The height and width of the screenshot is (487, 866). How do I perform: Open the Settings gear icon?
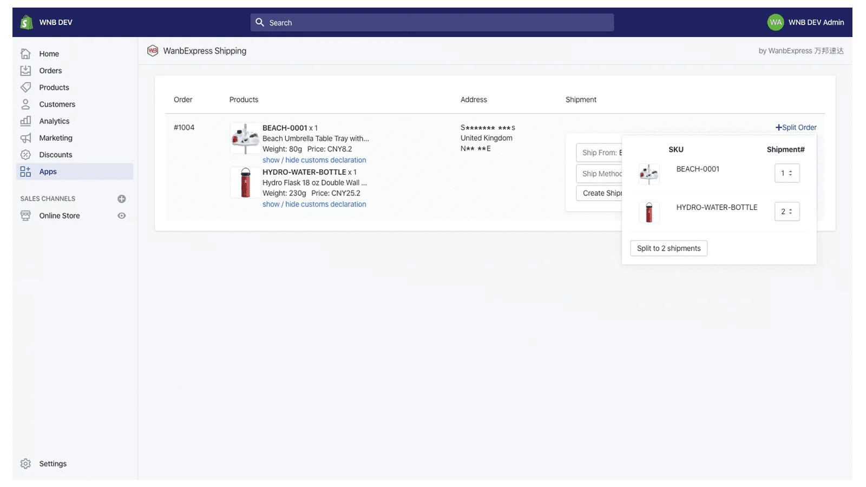(25, 464)
